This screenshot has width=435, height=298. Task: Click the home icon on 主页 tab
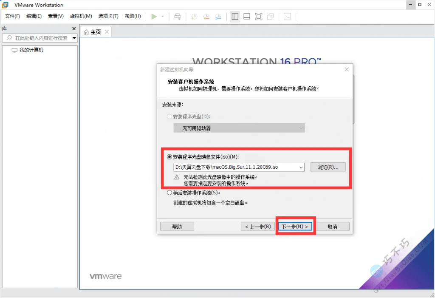pos(86,32)
